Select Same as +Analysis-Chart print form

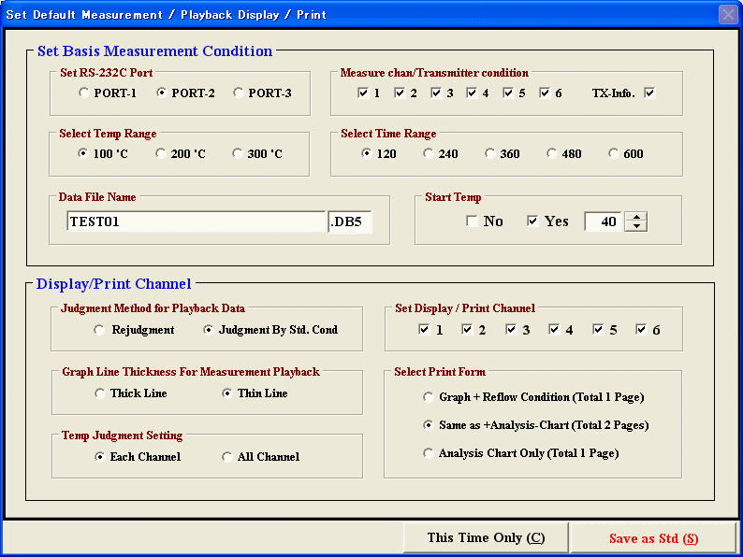[x=428, y=425]
